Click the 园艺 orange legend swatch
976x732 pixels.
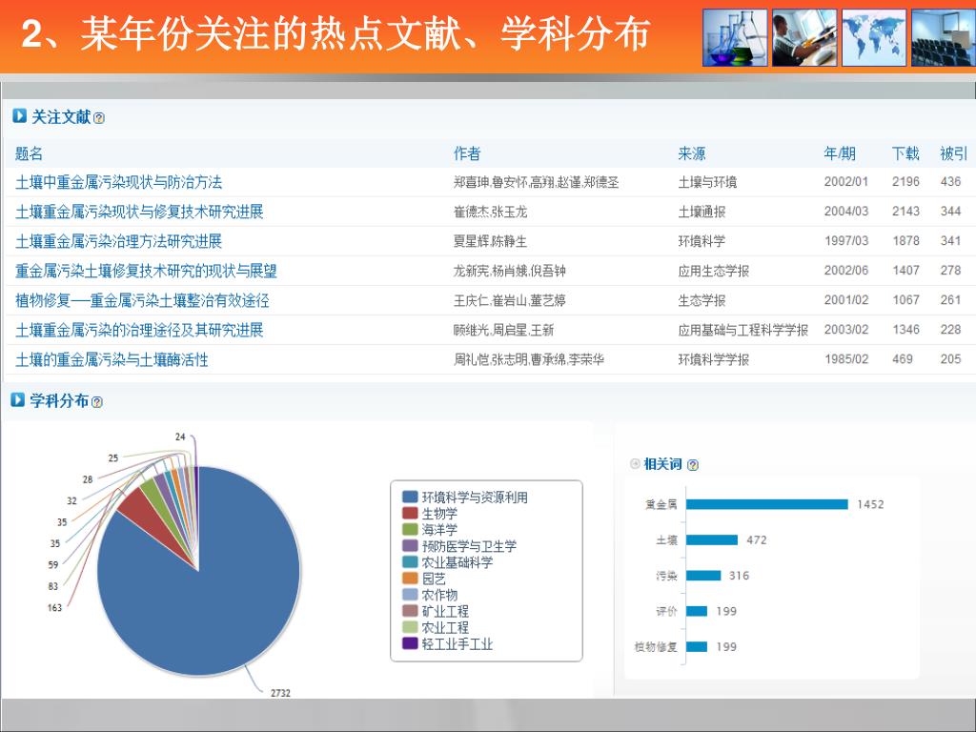click(410, 579)
